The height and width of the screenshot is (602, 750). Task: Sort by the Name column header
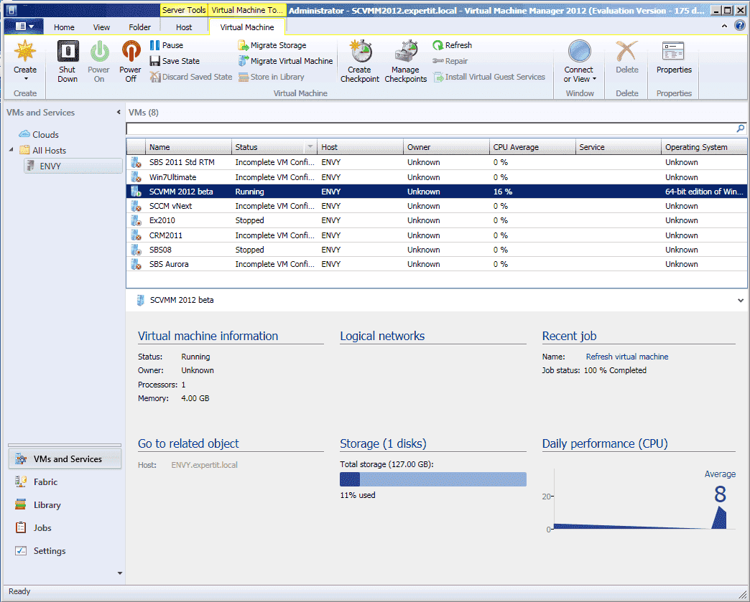(188, 147)
